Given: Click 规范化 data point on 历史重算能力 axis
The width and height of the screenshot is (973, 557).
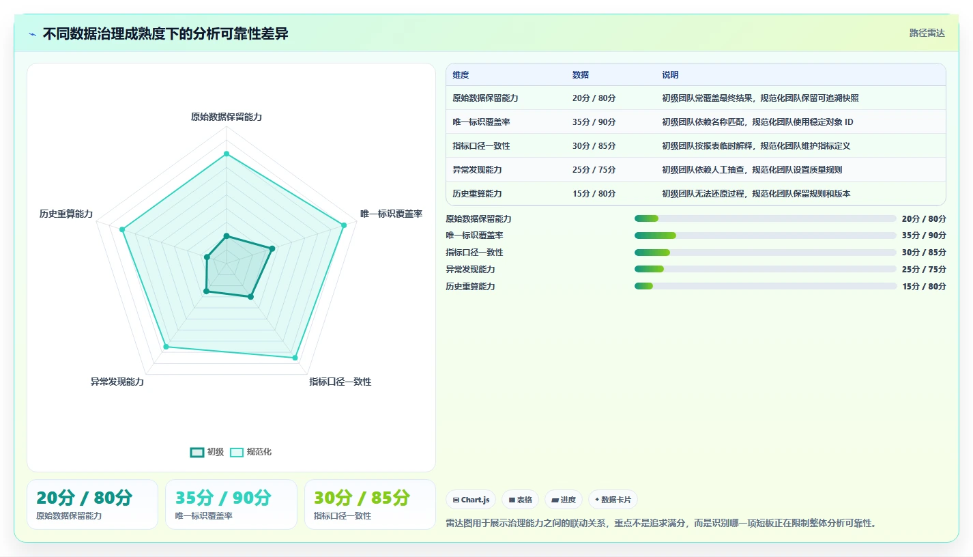Looking at the screenshot, I should click(x=122, y=229).
